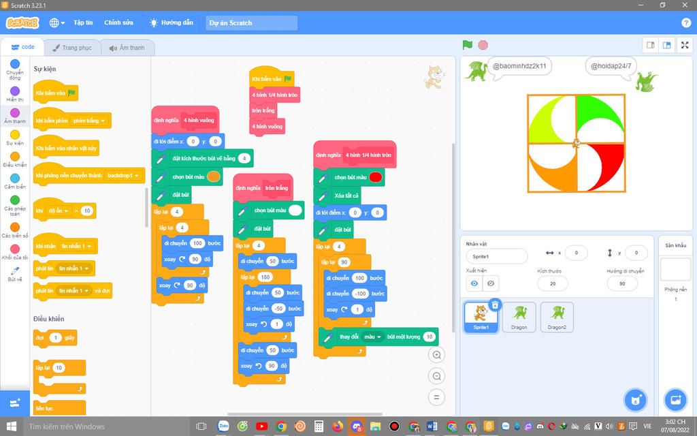Viewport: 697px width, 436px height.
Task: Select the Sprite1 thumbnail
Action: (x=481, y=317)
